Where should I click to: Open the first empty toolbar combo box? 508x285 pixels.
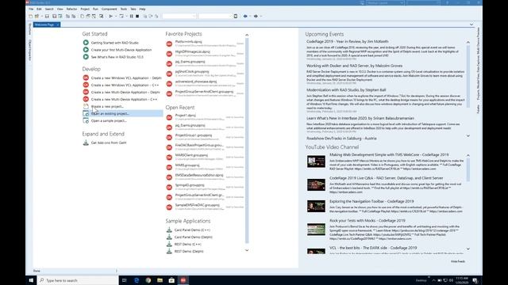(x=179, y=16)
